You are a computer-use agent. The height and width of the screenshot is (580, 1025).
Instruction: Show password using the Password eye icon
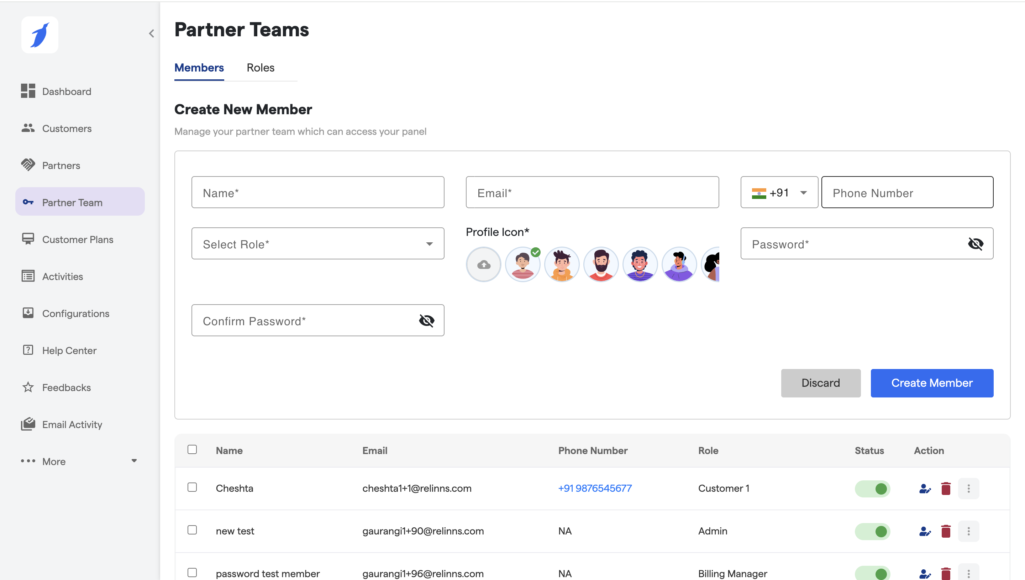point(975,244)
